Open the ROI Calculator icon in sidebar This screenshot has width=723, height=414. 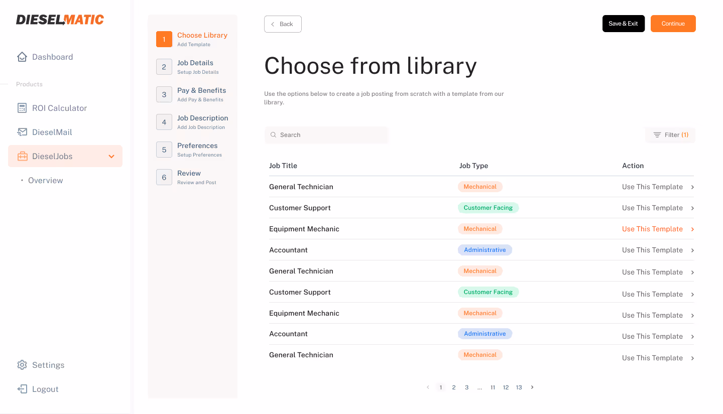point(22,108)
